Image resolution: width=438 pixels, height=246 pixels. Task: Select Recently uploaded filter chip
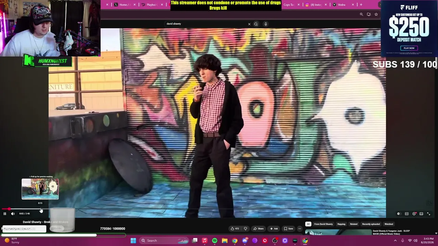coord(371,224)
